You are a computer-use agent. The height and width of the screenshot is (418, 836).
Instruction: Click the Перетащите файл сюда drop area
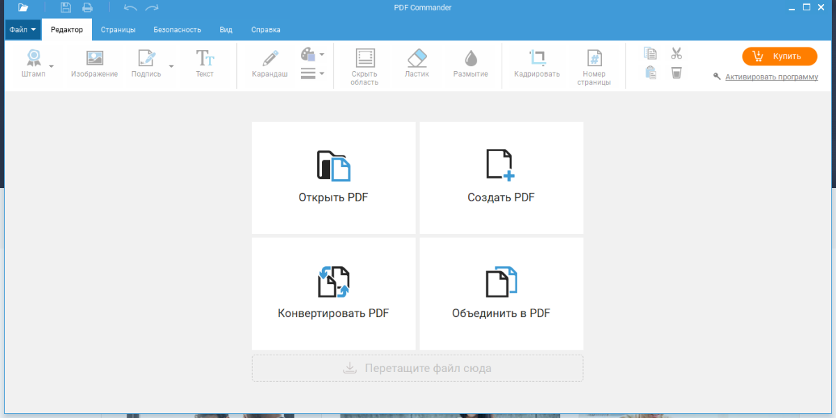(x=418, y=368)
